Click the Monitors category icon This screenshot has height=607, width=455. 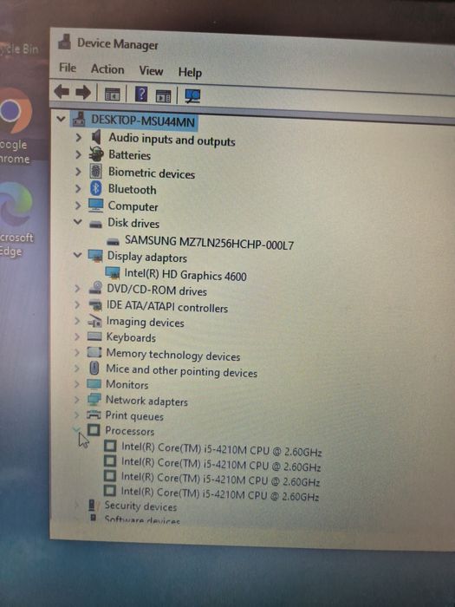pos(94,383)
